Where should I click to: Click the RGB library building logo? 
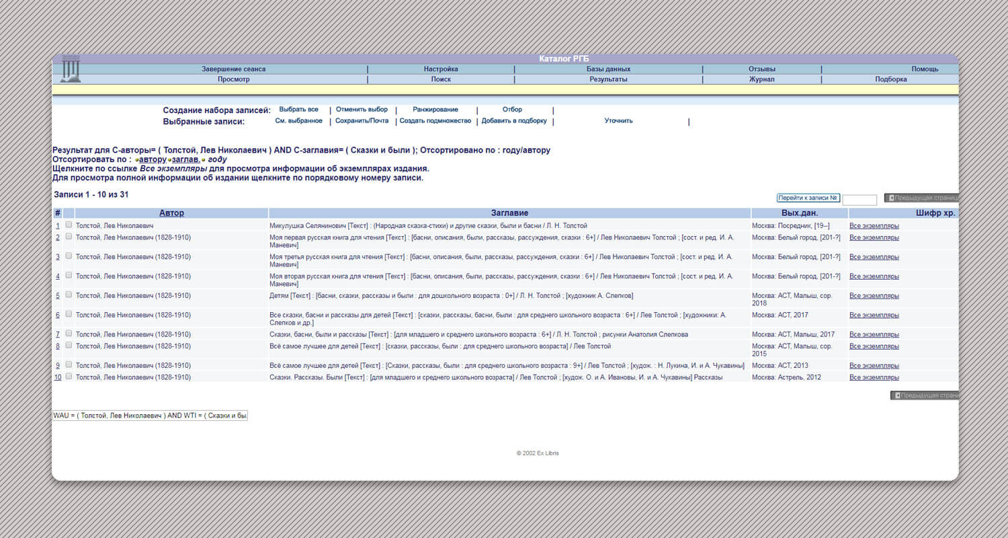click(70, 69)
